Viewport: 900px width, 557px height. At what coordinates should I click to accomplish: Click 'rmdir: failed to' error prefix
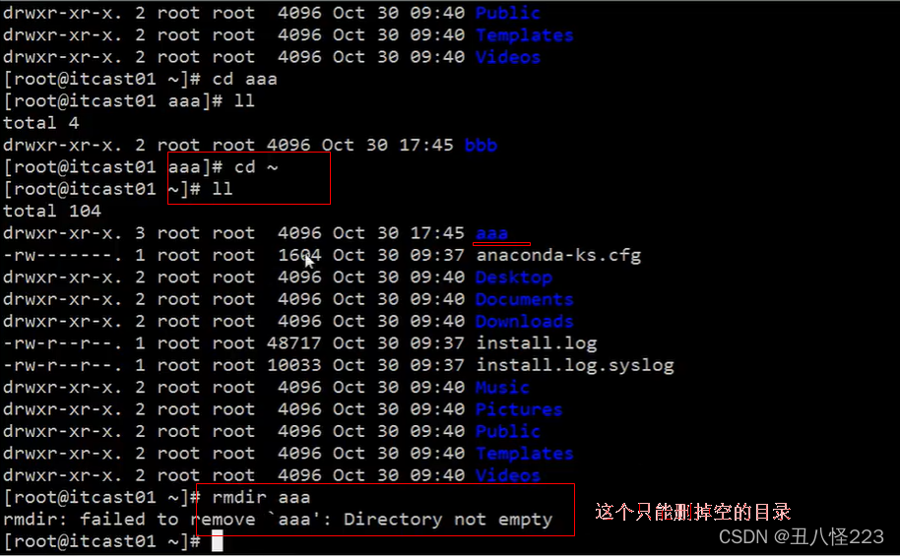91,520
